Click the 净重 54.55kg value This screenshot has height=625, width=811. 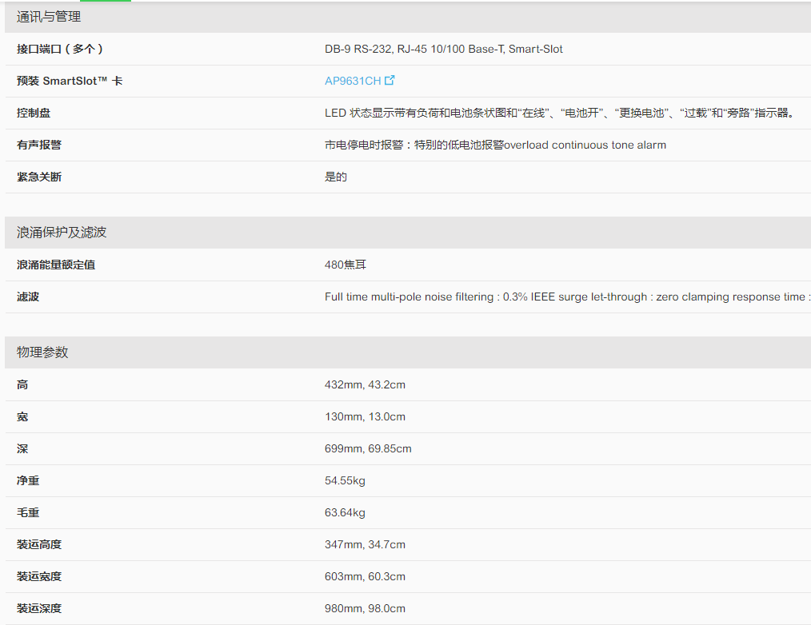tap(345, 480)
